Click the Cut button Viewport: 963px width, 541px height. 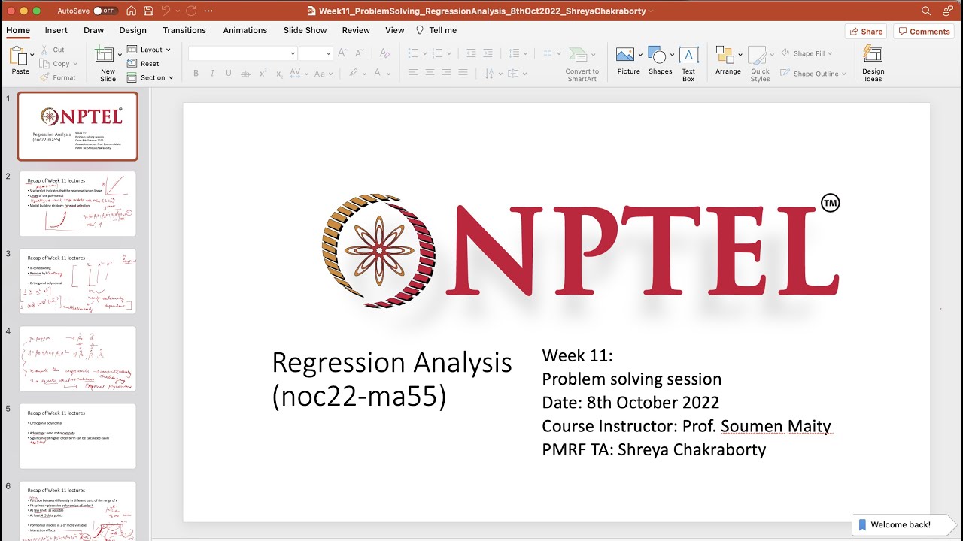pyautogui.click(x=53, y=50)
